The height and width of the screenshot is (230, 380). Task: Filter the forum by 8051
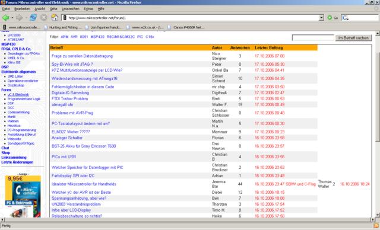84,37
